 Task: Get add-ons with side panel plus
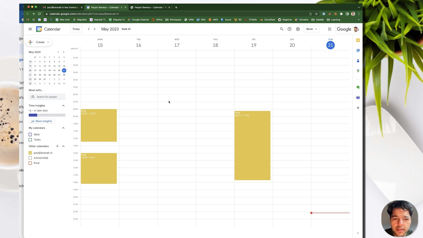(x=358, y=108)
